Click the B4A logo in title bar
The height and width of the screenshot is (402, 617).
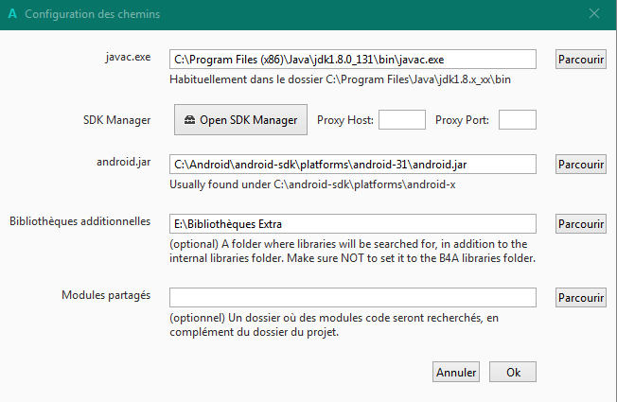[x=11, y=14]
